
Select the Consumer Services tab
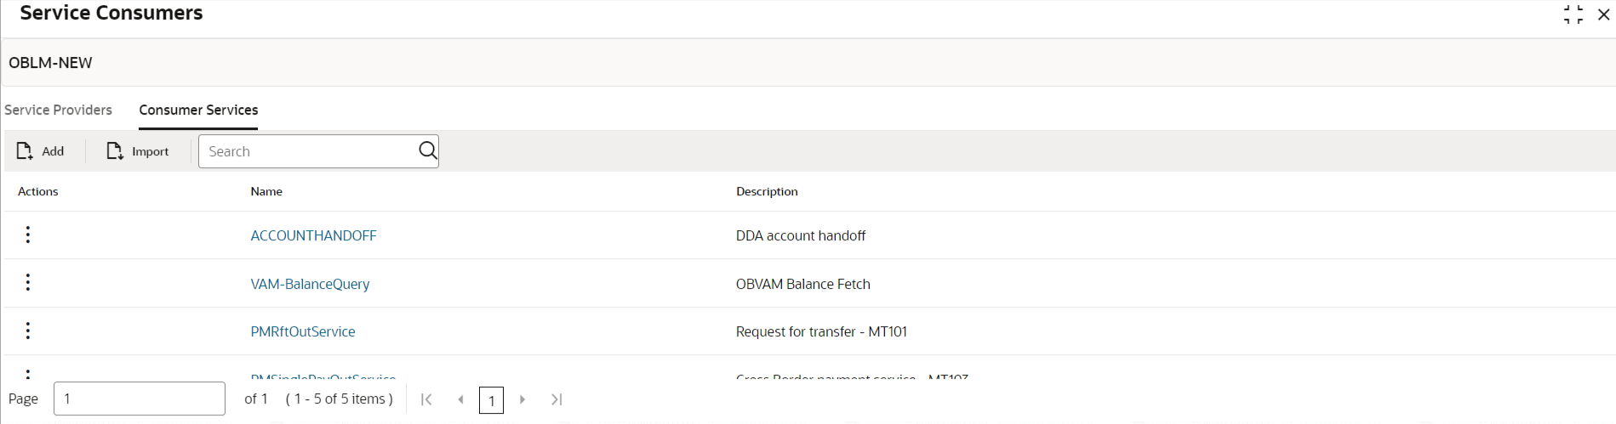pyautogui.click(x=198, y=110)
